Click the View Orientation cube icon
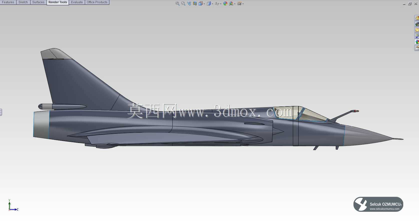The height and width of the screenshot is (223, 419). (201, 3)
